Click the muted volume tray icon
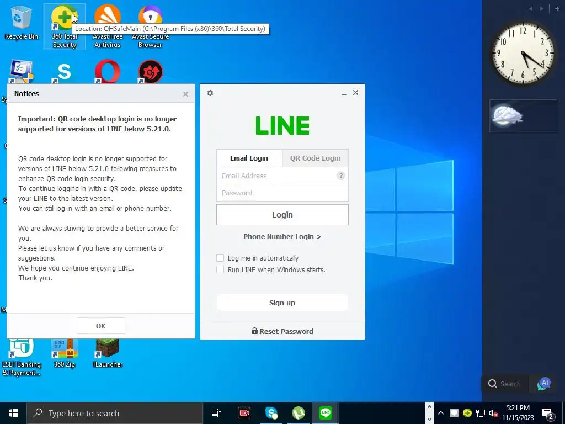This screenshot has height=424, width=565. coord(493,413)
